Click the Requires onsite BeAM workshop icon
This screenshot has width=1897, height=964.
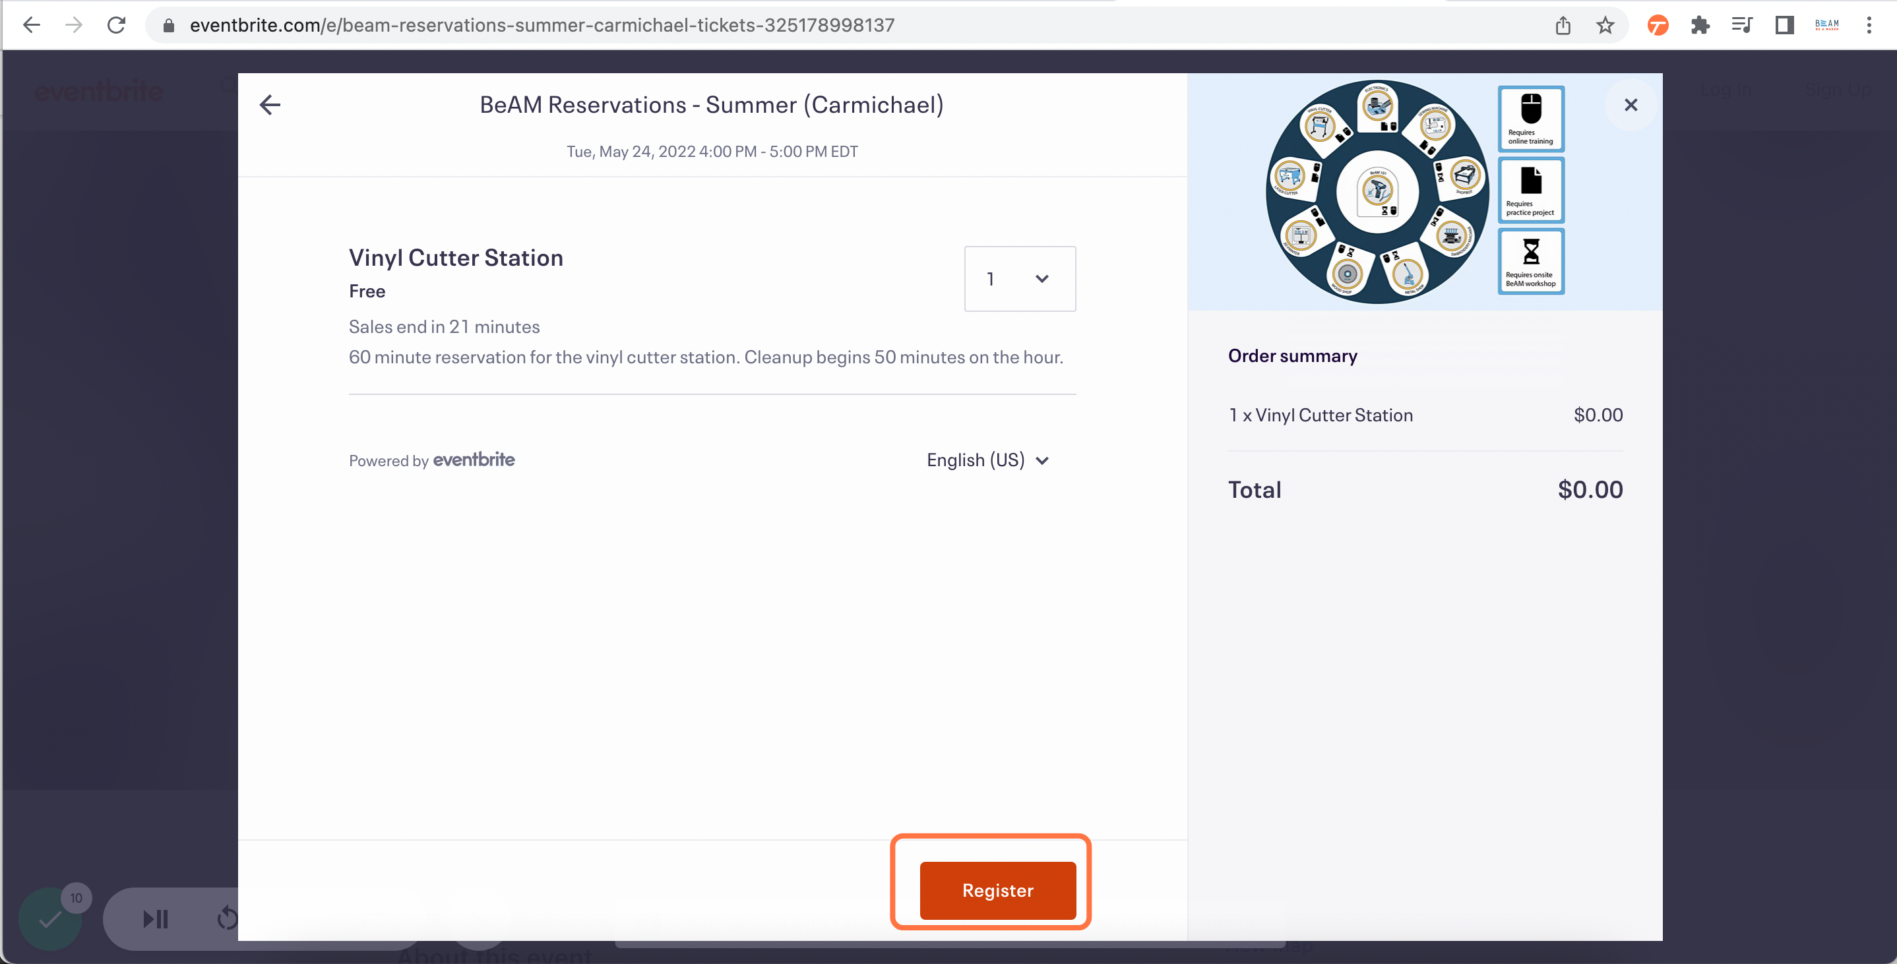(1531, 261)
